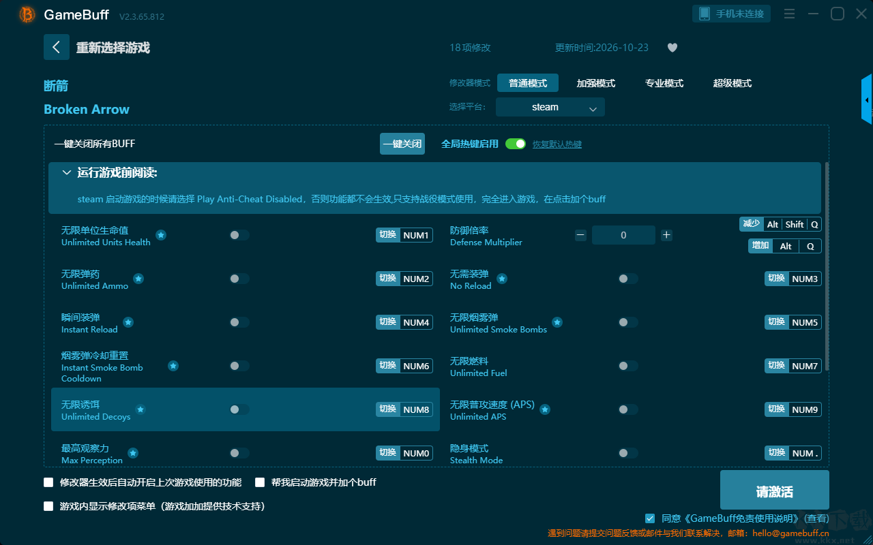Click the plus icon for Defense Multiplier
Image resolution: width=873 pixels, height=545 pixels.
[666, 235]
